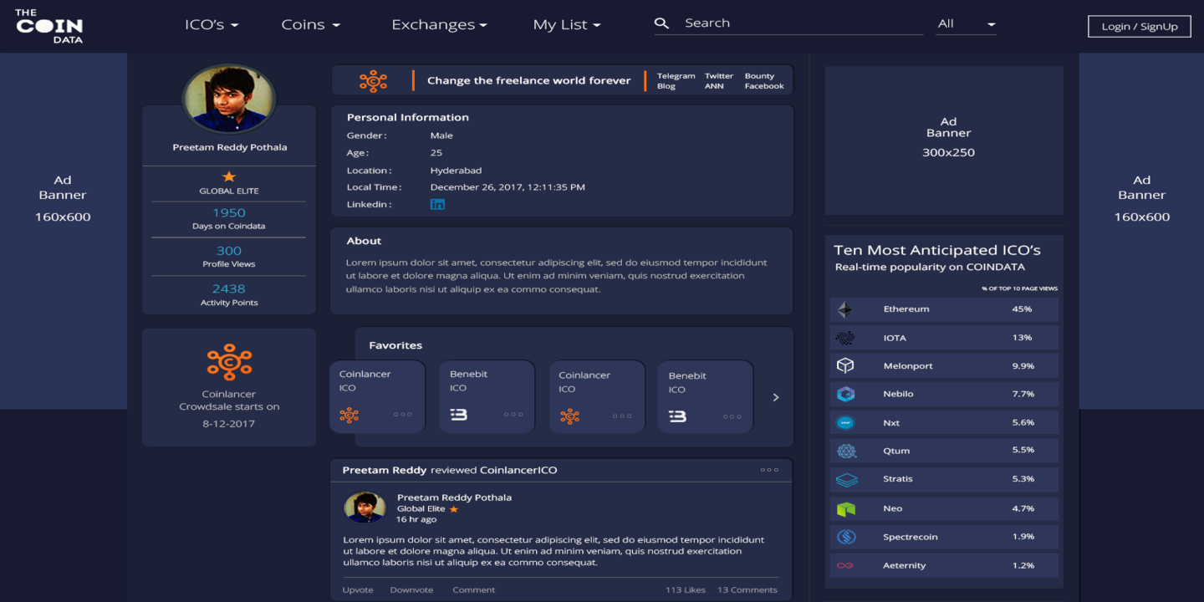The width and height of the screenshot is (1204, 602).
Task: Click the reviewer avatar in the review post
Action: [x=365, y=507]
